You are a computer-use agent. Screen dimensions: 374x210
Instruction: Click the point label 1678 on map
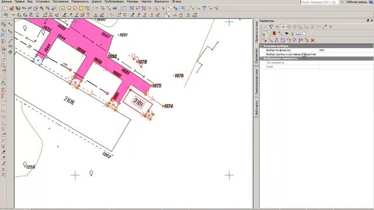tap(142, 62)
